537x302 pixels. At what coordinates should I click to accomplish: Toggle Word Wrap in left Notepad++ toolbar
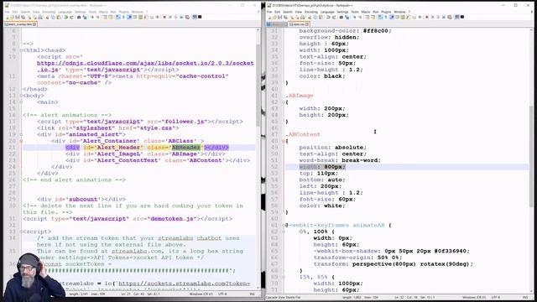117,17
